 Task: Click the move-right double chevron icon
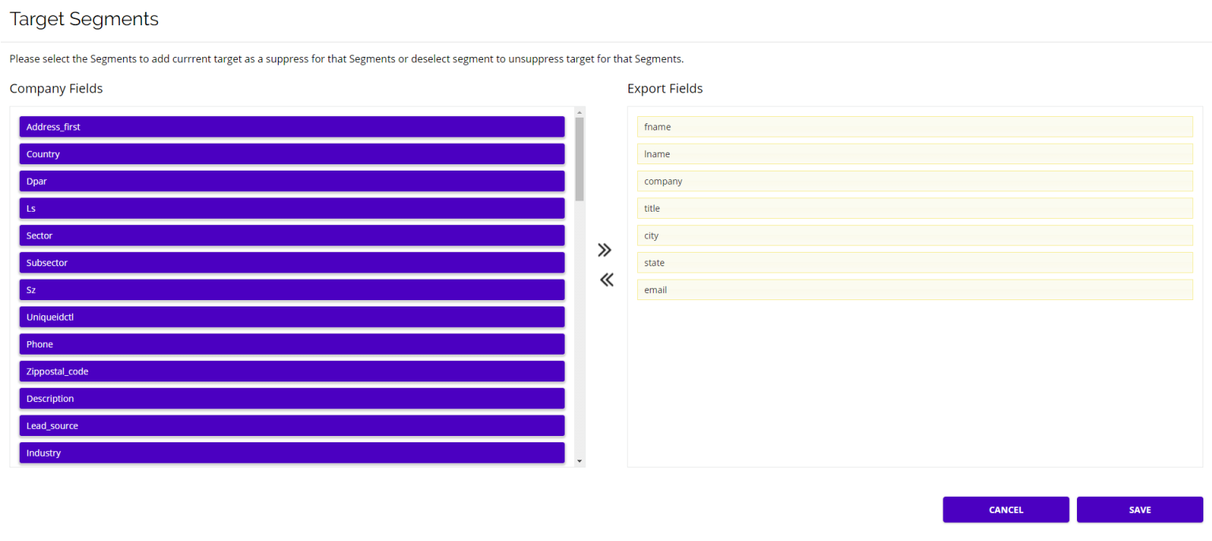(605, 250)
